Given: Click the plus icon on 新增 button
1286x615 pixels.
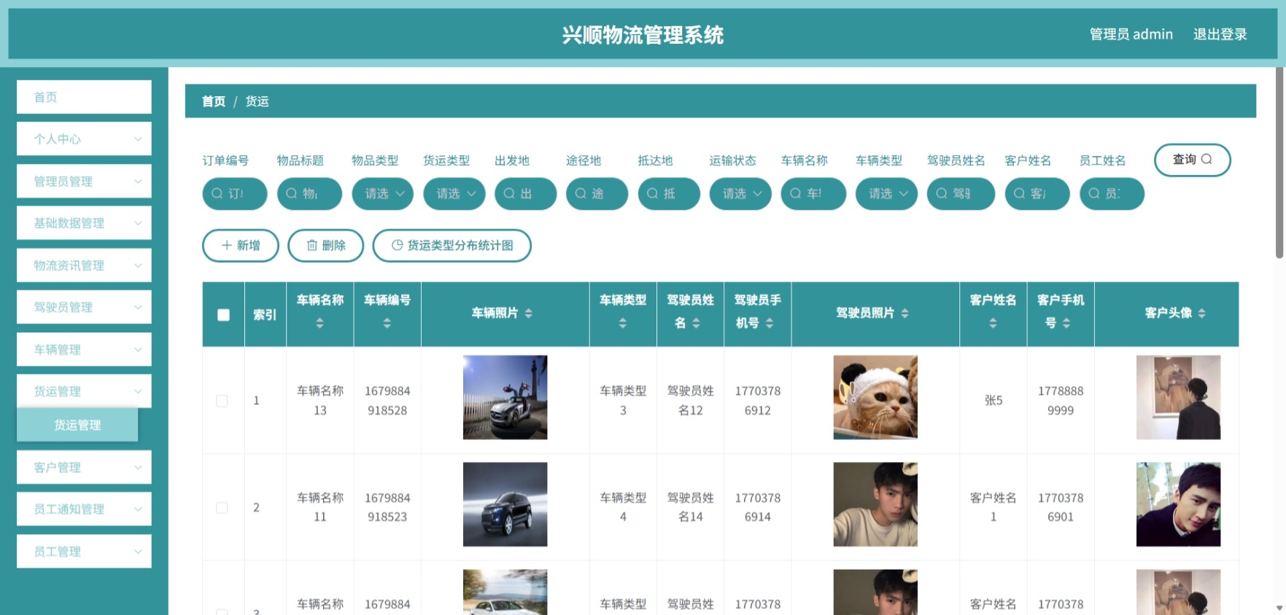Looking at the screenshot, I should [227, 246].
